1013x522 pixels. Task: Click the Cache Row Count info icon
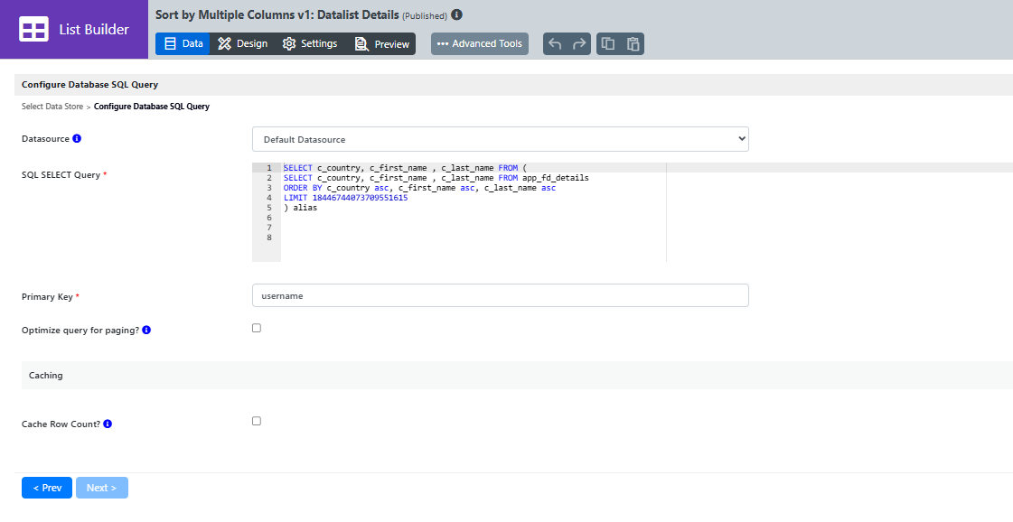108,424
